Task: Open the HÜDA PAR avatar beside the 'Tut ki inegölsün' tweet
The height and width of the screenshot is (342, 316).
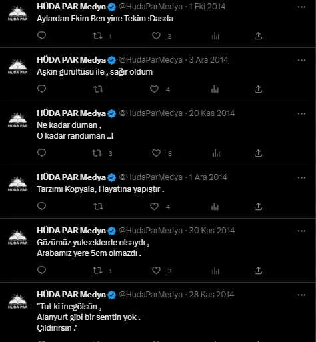Action: (x=18, y=301)
